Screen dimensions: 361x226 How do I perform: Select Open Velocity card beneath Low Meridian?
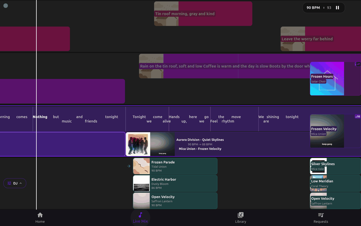335,201
